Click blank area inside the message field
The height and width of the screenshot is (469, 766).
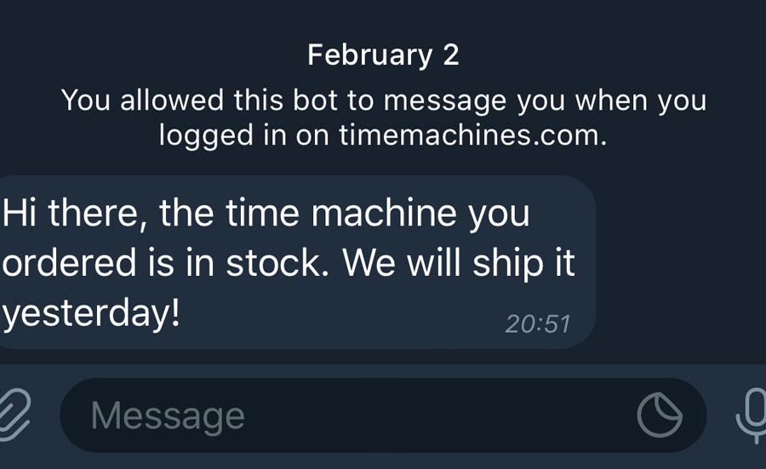440,415
